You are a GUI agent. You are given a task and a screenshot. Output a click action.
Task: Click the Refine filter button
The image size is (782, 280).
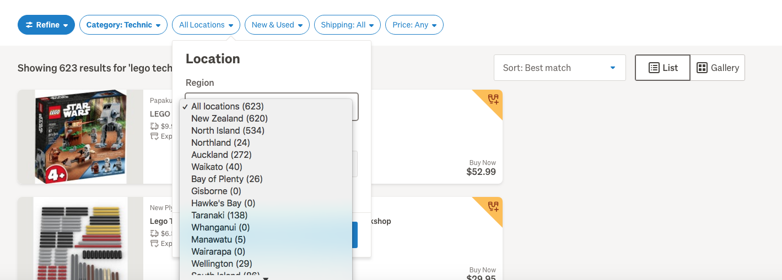coord(46,25)
